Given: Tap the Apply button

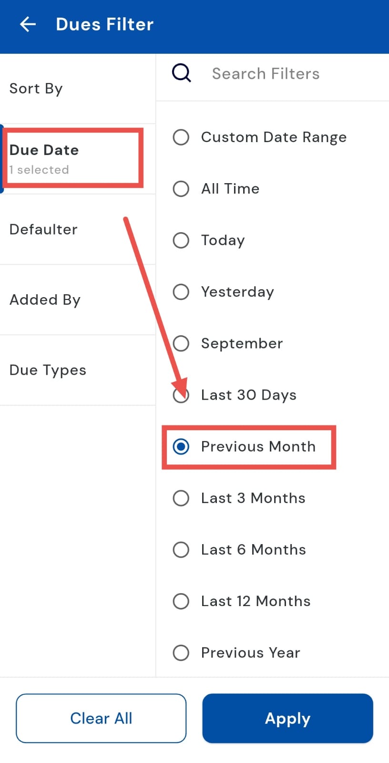Looking at the screenshot, I should pyautogui.click(x=287, y=718).
